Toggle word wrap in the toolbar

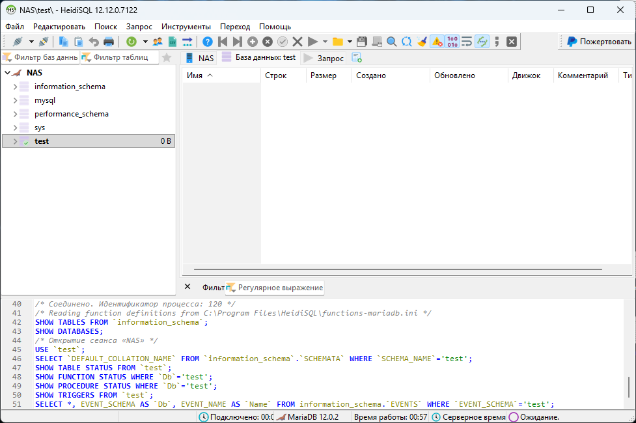point(467,42)
